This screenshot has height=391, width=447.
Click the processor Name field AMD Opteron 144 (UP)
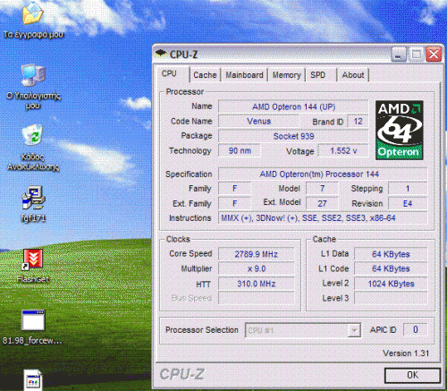click(x=293, y=106)
